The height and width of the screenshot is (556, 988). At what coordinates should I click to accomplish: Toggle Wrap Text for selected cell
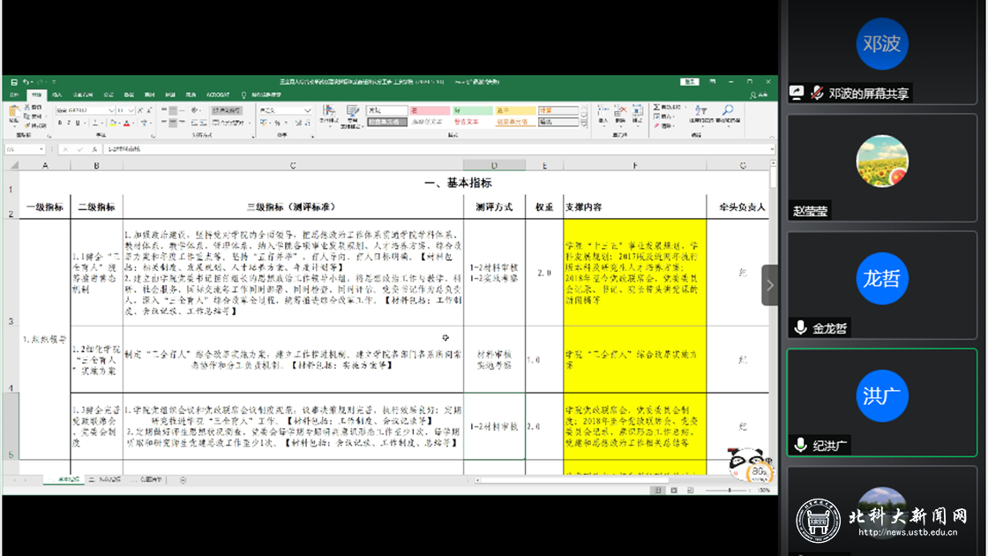click(x=227, y=109)
